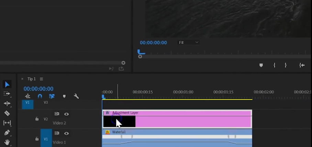
Task: Open Timeline Display Settings wrench
Action: pyautogui.click(x=76, y=96)
